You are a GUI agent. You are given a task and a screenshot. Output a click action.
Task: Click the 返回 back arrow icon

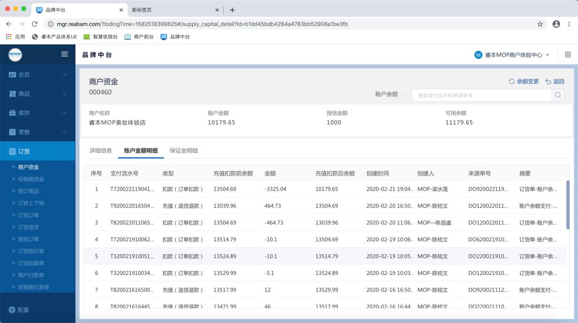(x=548, y=81)
